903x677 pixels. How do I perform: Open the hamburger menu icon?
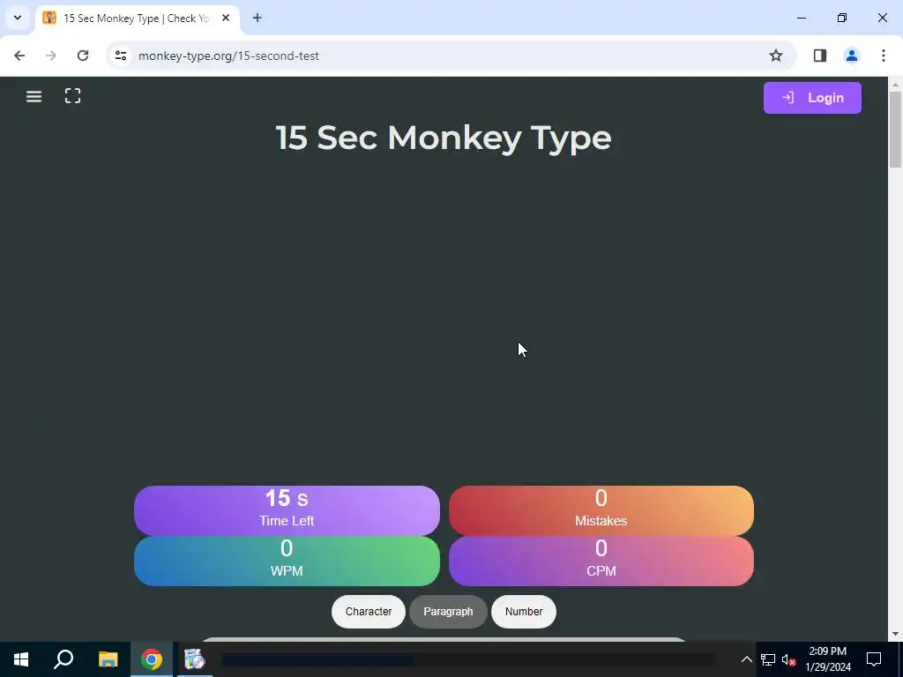tap(34, 96)
